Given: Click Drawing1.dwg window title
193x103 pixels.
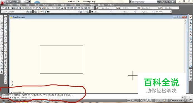Looking at the screenshot, I should click(x=19, y=17).
